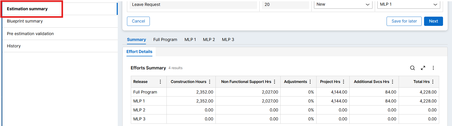Screen dimensions: 452x126
Task: Open Adjustments column options menu
Action: point(310,82)
